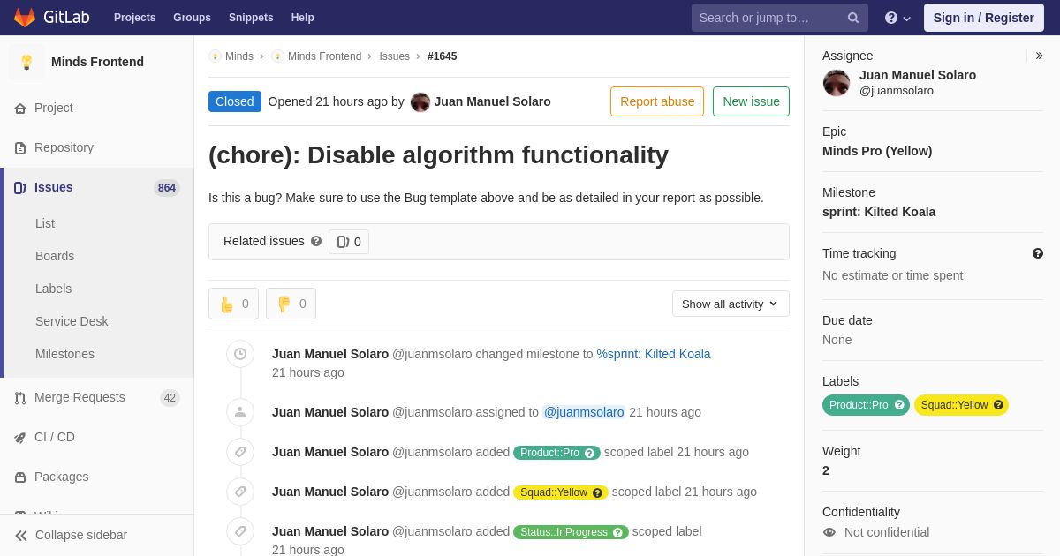
Task: Give a thumbs down reaction
Action: [x=291, y=304]
